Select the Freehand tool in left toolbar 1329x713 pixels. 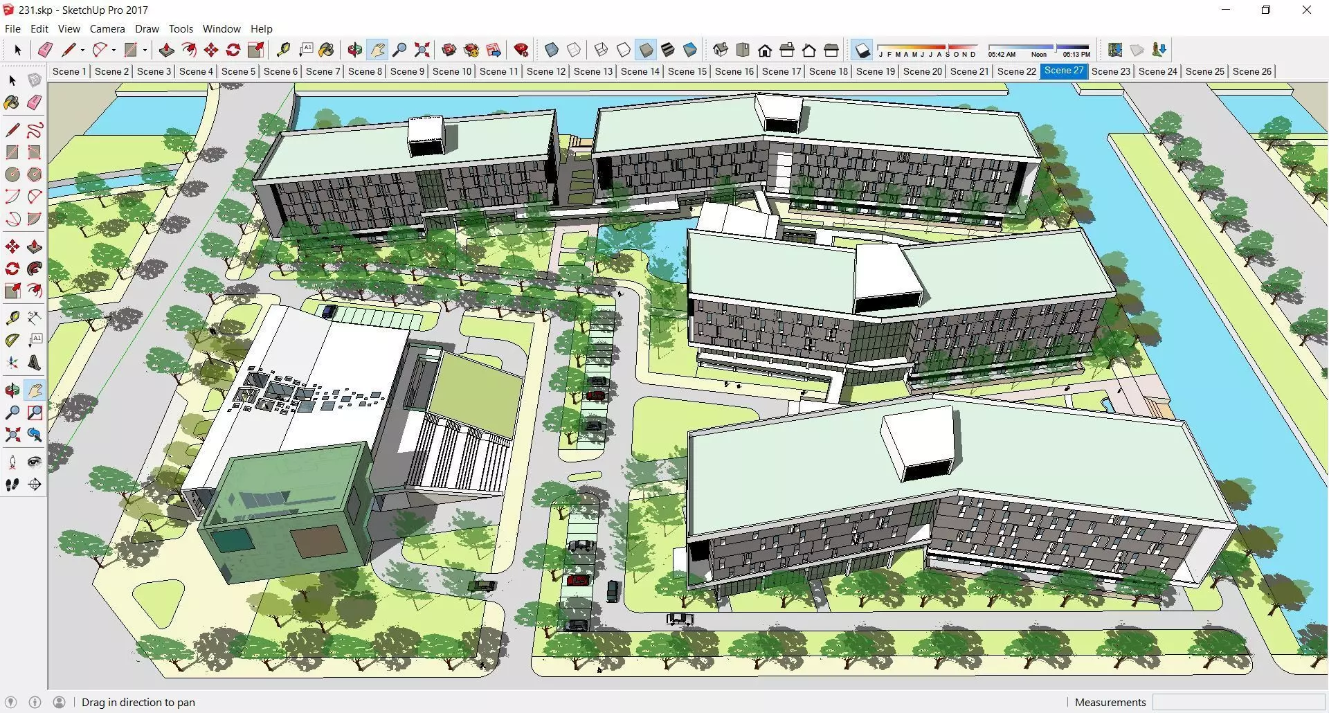coord(35,130)
